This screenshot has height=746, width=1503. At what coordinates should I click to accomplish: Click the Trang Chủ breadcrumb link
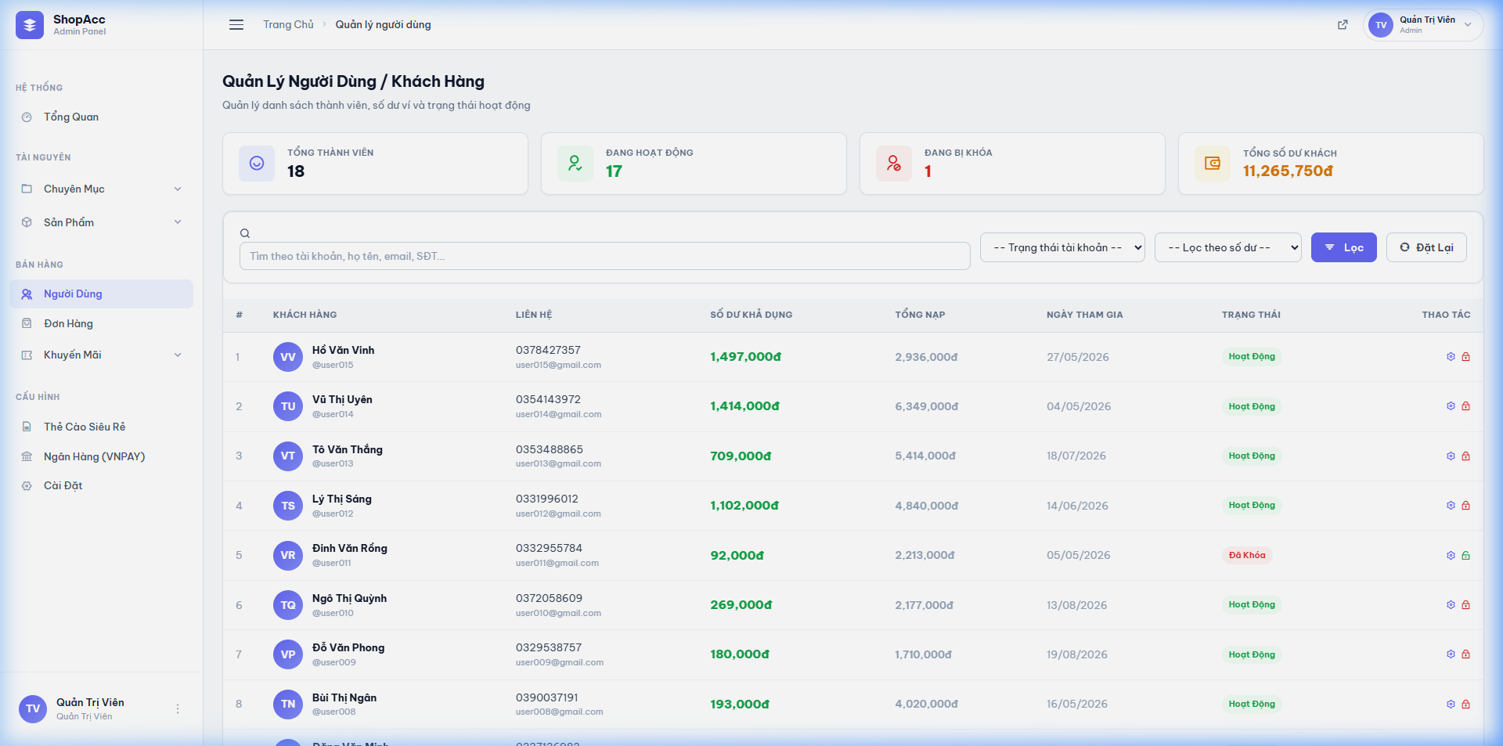tap(288, 25)
